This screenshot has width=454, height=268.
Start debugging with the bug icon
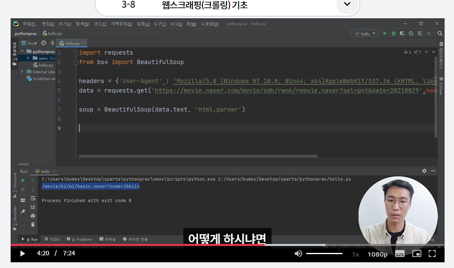click(x=394, y=33)
